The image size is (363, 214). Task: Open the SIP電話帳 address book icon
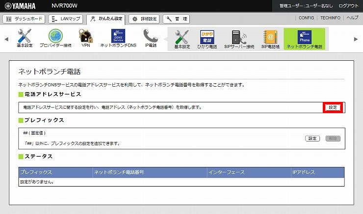tap(270, 39)
